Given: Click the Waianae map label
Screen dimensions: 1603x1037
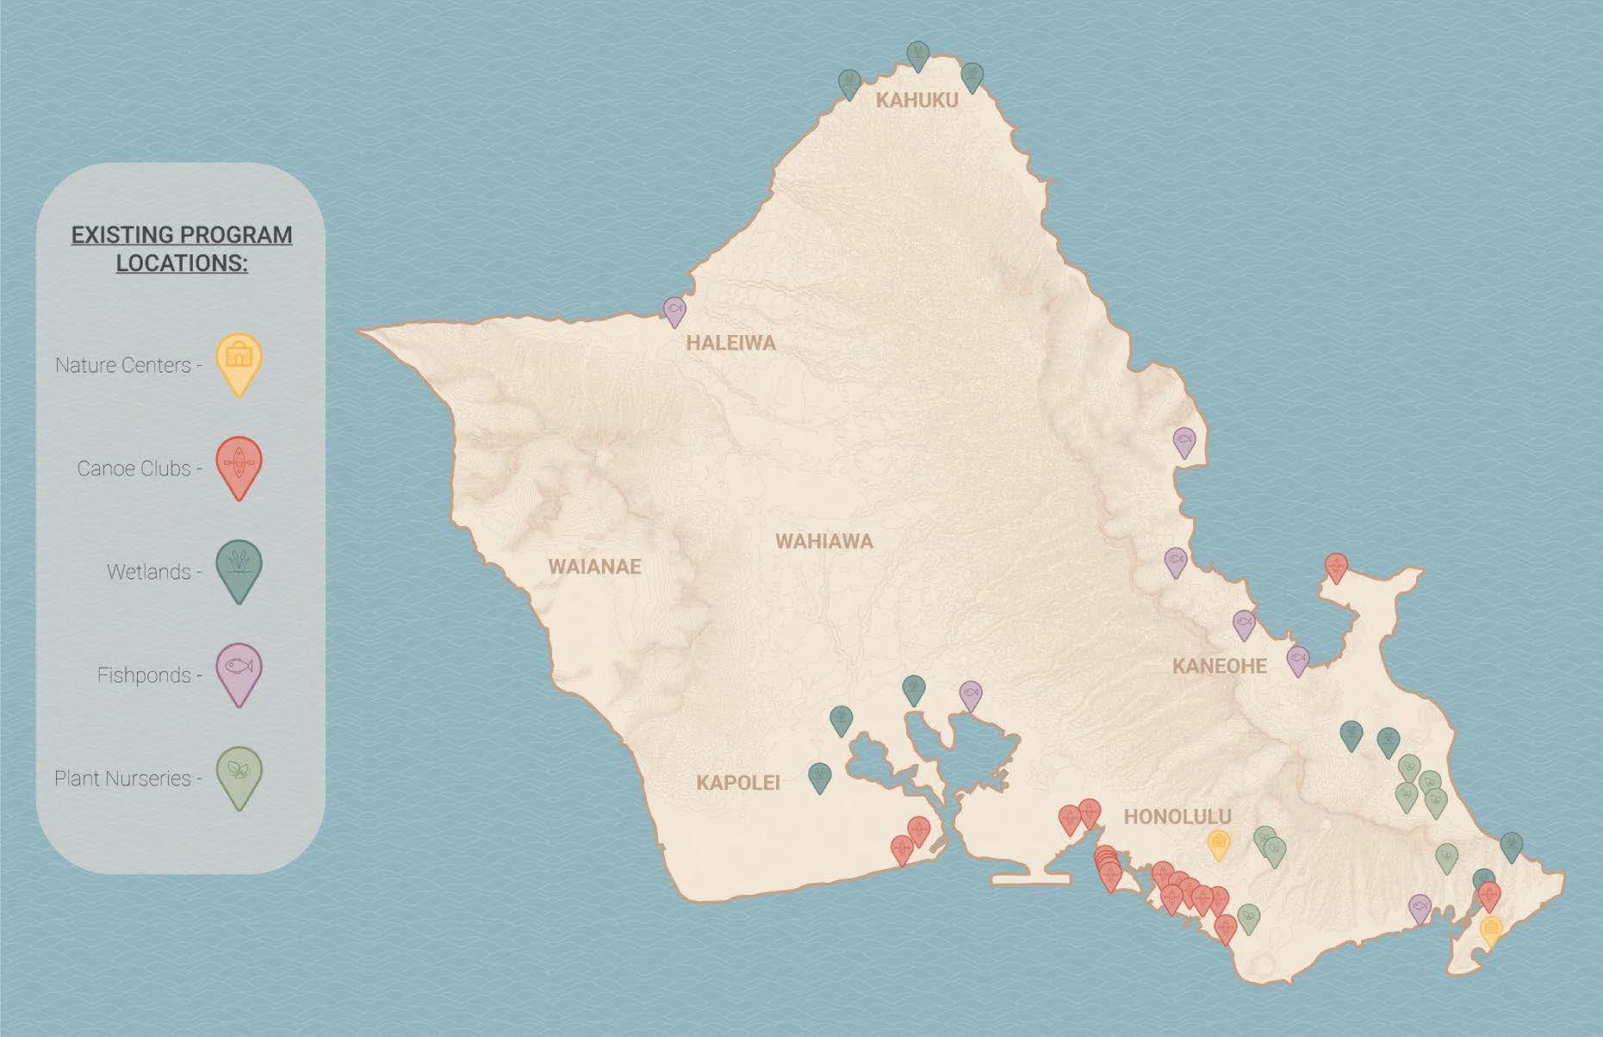Looking at the screenshot, I should pyautogui.click(x=594, y=567).
